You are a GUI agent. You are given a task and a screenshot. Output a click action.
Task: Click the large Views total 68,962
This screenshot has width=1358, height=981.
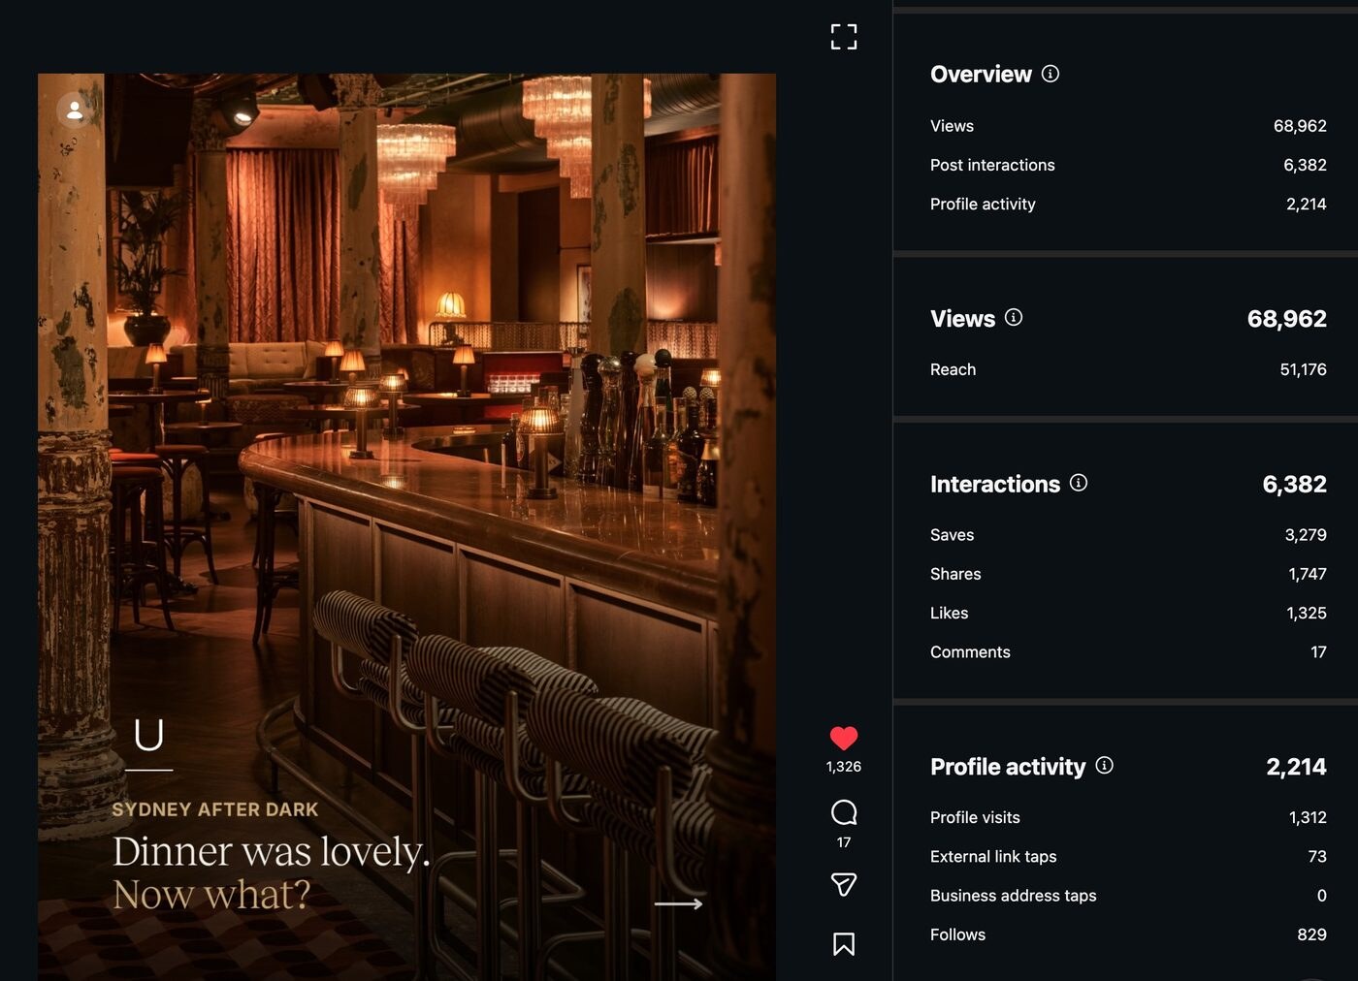point(1286,319)
